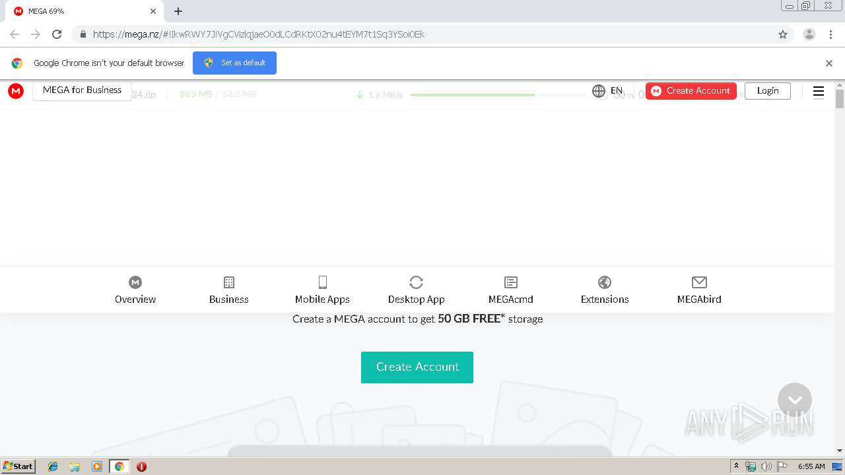The width and height of the screenshot is (845, 475).
Task: Go to the Desktop App section
Action: click(417, 290)
